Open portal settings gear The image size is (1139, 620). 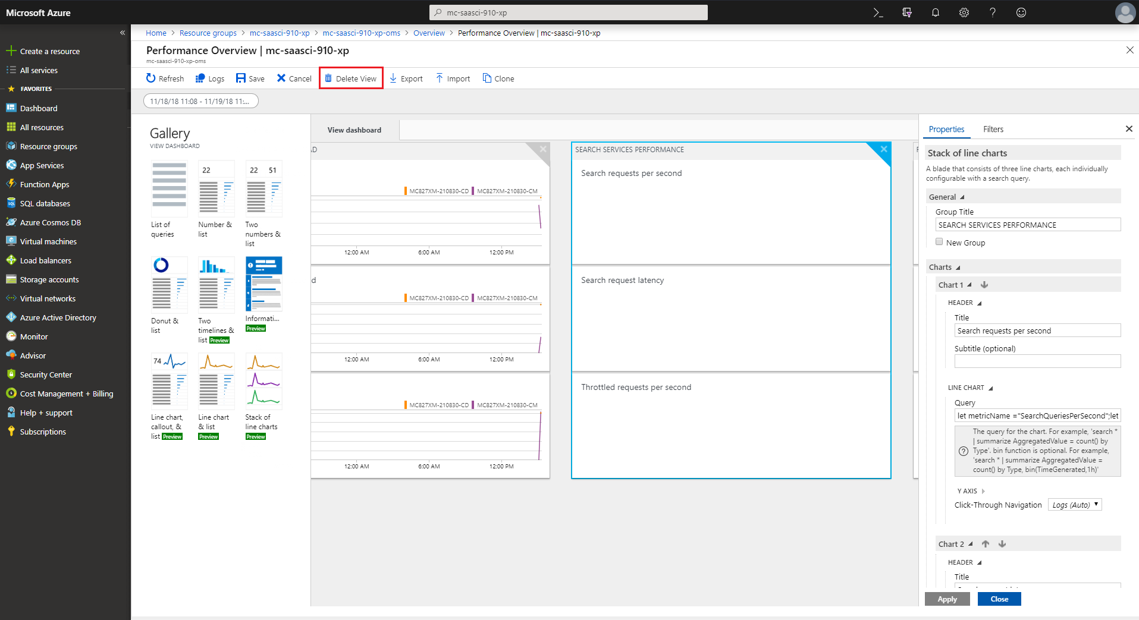[964, 12]
